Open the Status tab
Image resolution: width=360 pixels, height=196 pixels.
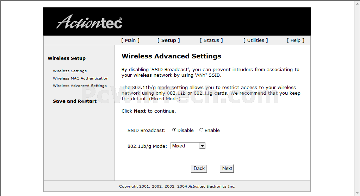[211, 40]
